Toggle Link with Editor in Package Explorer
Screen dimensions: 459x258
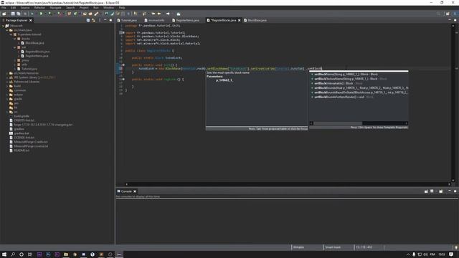coord(93,20)
